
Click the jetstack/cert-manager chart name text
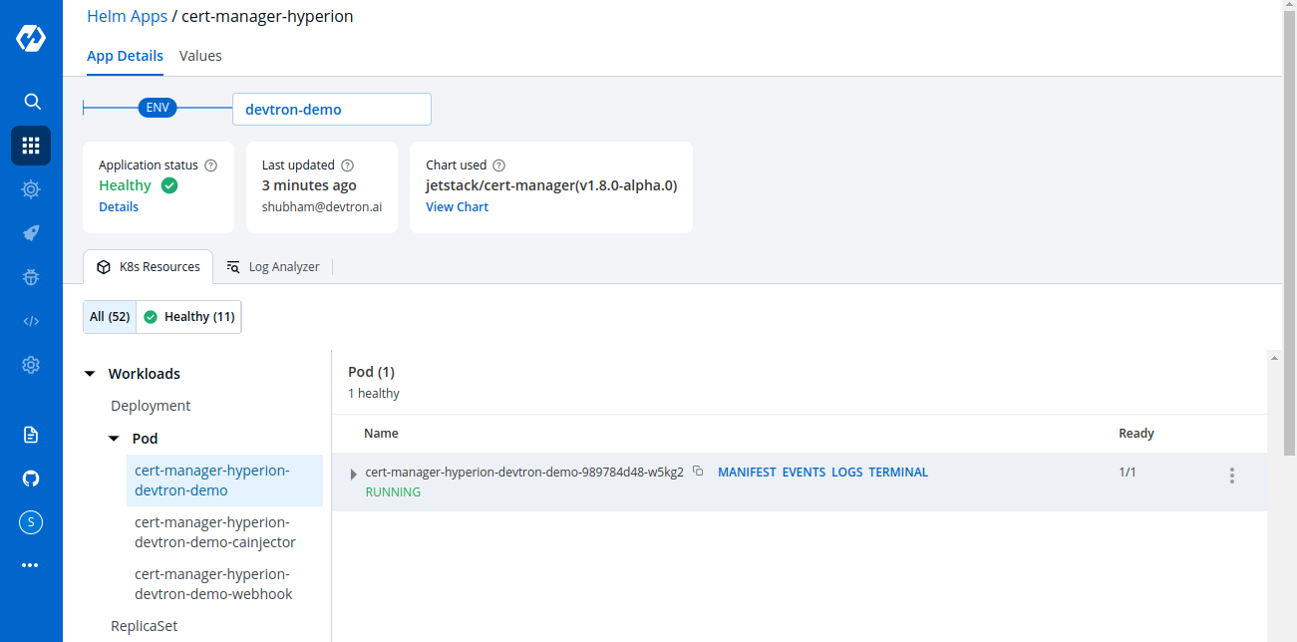[x=551, y=185]
